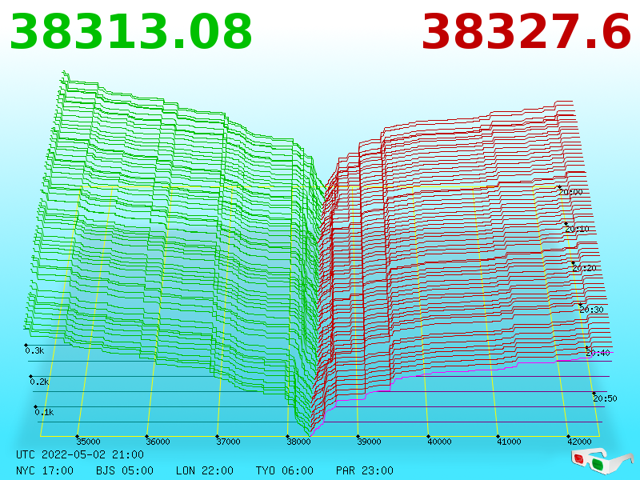Click the red ask price 38327.6
Image resolution: width=640 pixels, height=480 pixels.
[x=526, y=32]
